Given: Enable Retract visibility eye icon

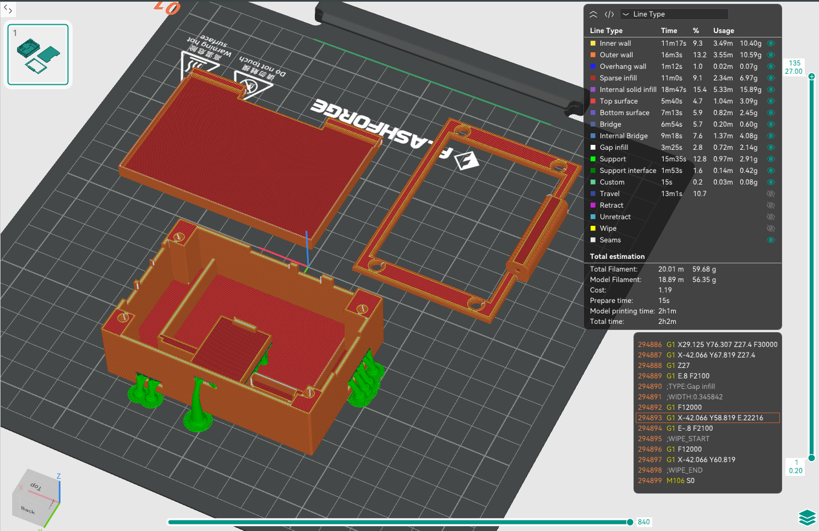Looking at the screenshot, I should 771,205.
